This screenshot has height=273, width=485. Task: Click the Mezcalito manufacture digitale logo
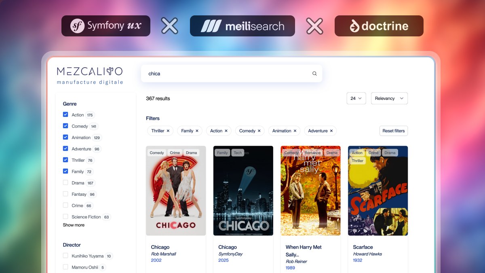pyautogui.click(x=90, y=75)
